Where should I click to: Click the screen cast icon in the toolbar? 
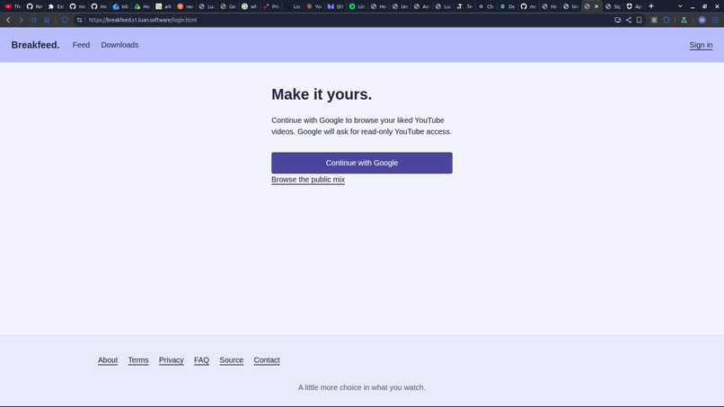(x=617, y=20)
